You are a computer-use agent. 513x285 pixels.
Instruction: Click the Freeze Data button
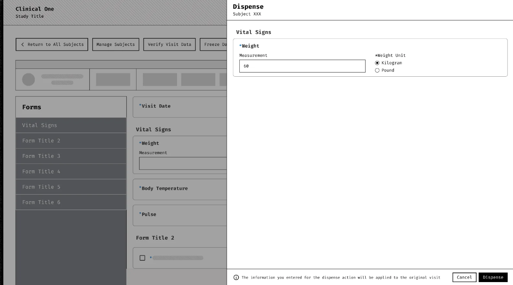point(213,44)
